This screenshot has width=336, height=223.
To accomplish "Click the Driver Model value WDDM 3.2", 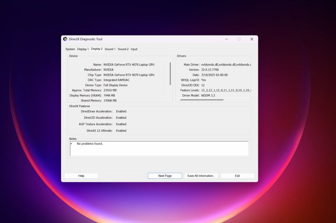I will pos(208,95).
